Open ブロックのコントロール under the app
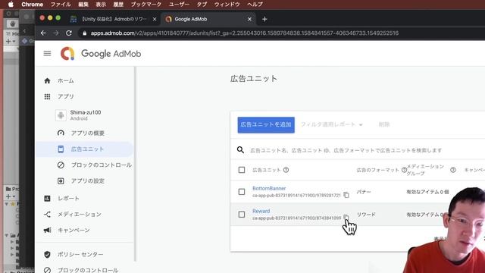This screenshot has width=485, height=273. tap(101, 165)
